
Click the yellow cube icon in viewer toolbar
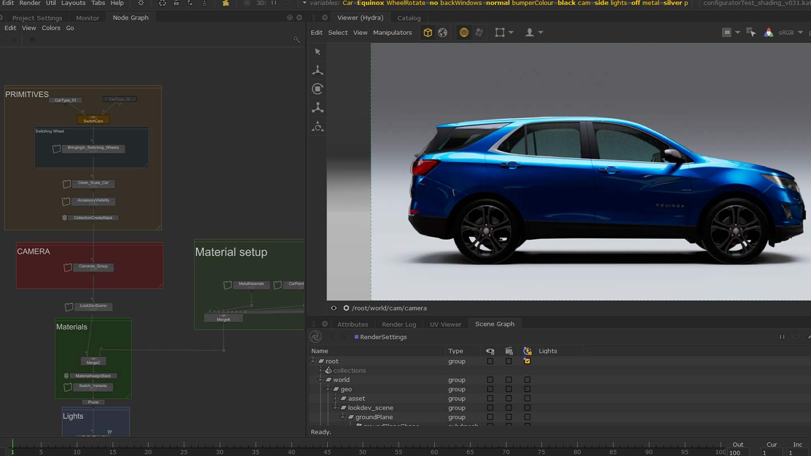(x=428, y=33)
